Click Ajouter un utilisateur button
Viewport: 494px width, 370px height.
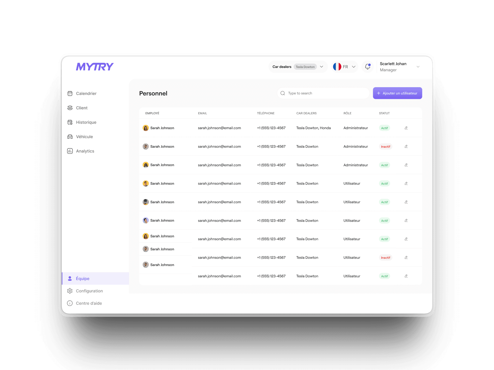point(397,93)
